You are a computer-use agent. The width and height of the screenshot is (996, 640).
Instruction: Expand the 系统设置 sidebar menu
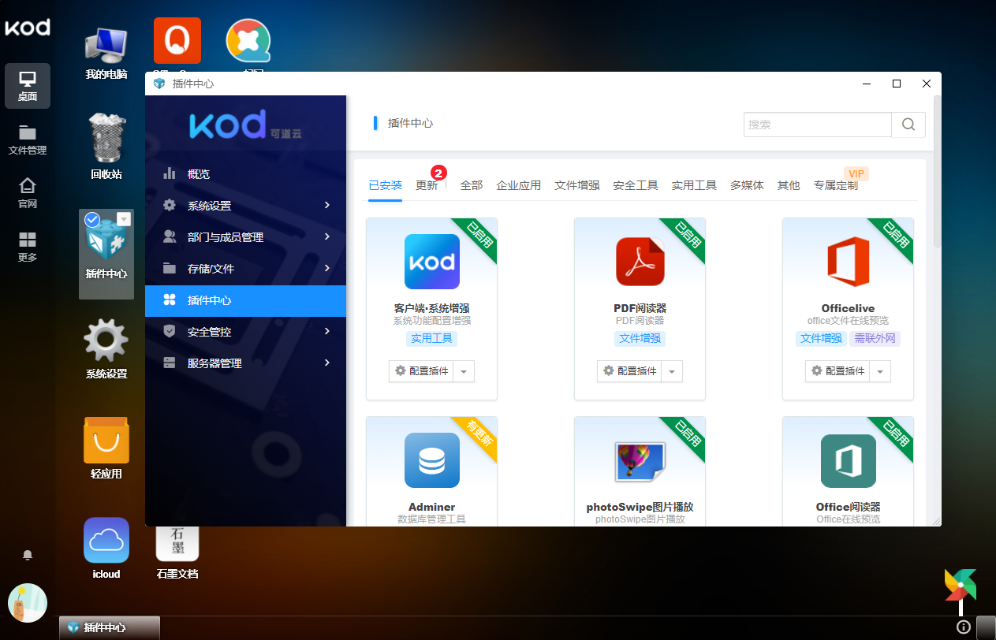pyautogui.click(x=245, y=206)
